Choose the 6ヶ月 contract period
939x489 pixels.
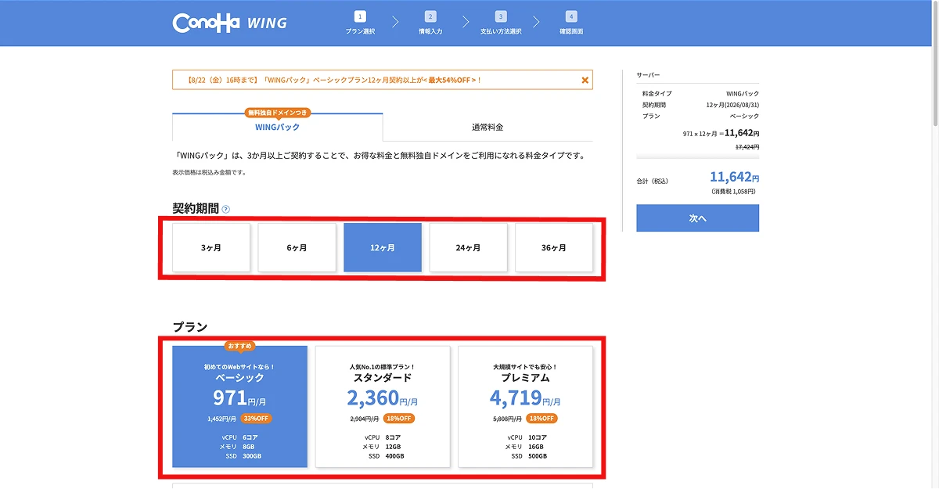click(297, 247)
